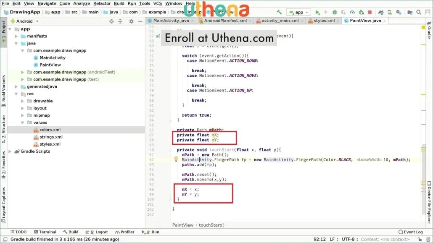433x243 pixels.
Task: Open Analyze menu
Action: pyautogui.click(x=82, y=4)
